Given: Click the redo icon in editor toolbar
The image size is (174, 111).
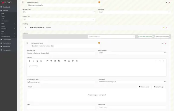Looking at the screenshot, I should (159, 61).
